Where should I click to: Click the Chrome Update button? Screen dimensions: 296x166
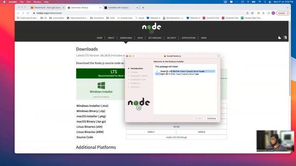click(x=283, y=13)
